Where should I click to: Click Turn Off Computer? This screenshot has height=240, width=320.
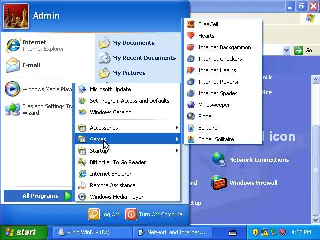pos(155,214)
